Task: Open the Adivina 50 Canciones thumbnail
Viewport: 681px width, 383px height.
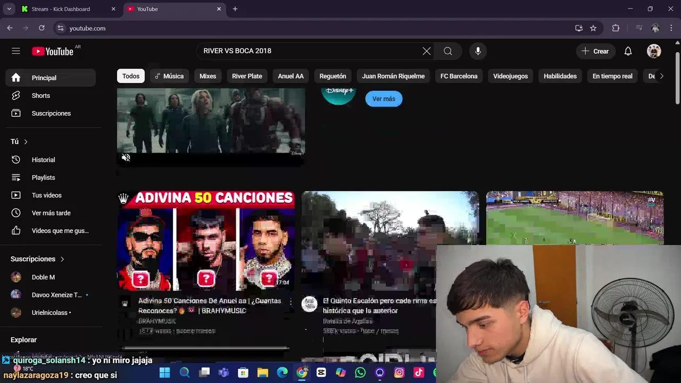Action: [206, 241]
